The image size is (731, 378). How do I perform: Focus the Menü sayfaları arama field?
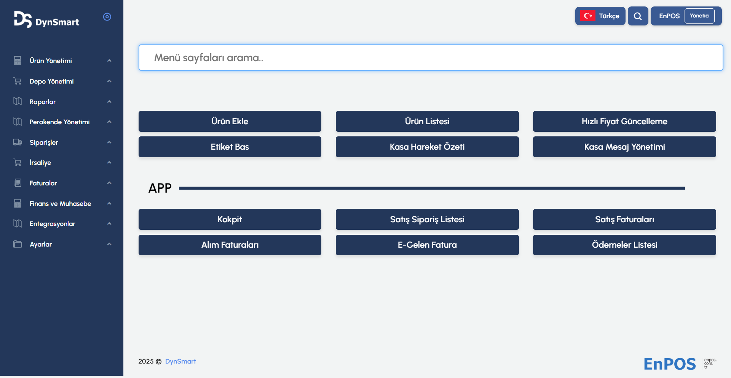tap(430, 58)
